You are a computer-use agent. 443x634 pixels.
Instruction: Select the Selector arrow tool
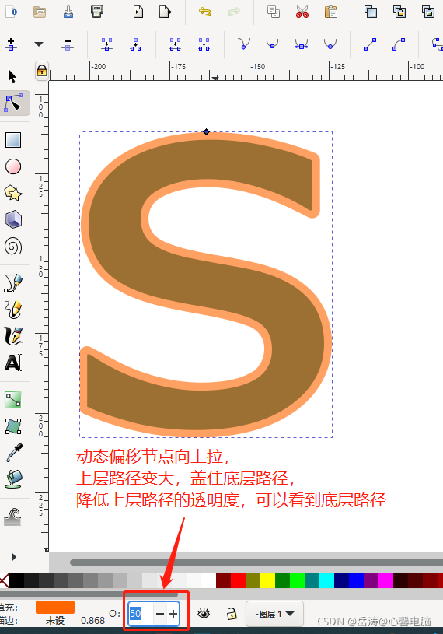click(12, 76)
